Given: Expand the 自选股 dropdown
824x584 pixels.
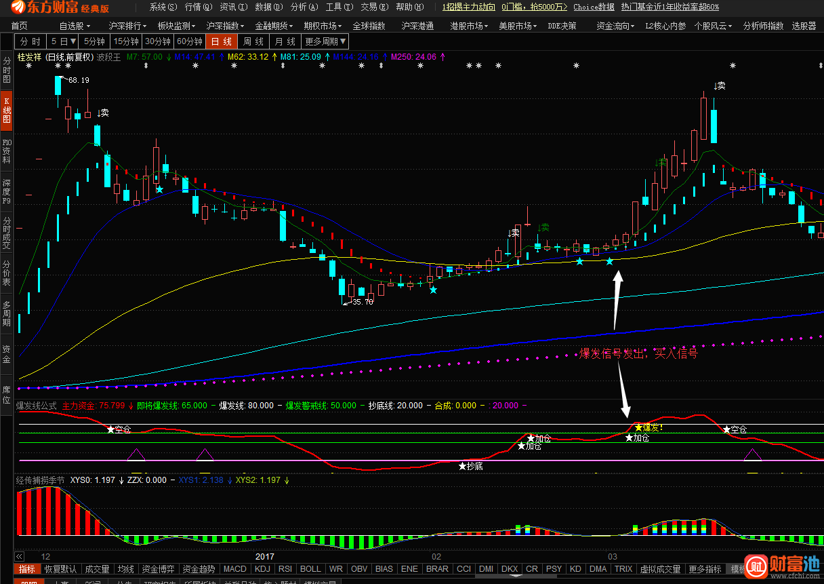Looking at the screenshot, I should coord(75,26).
